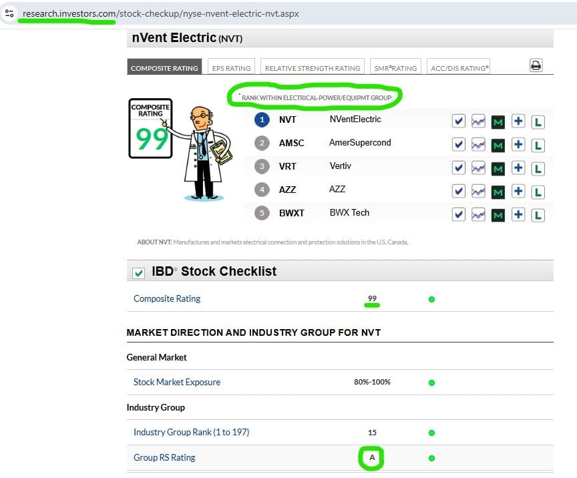Screen dimensions: 577x478
Task: Add VRT to list with plus icon
Action: point(518,168)
